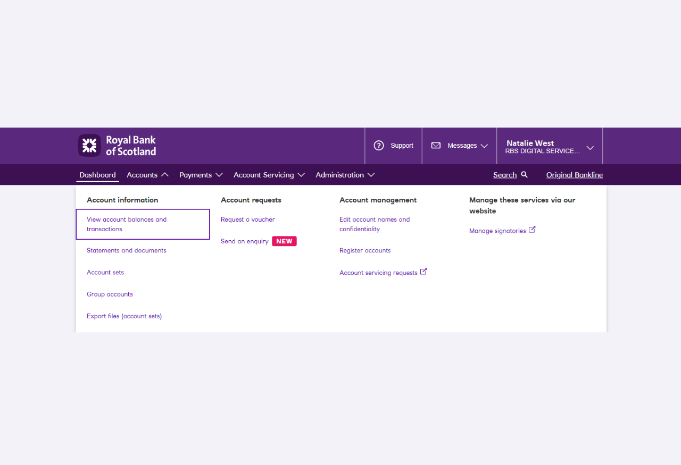This screenshot has height=465, width=681.
Task: Collapse the Accounts menu chevron
Action: pos(164,174)
